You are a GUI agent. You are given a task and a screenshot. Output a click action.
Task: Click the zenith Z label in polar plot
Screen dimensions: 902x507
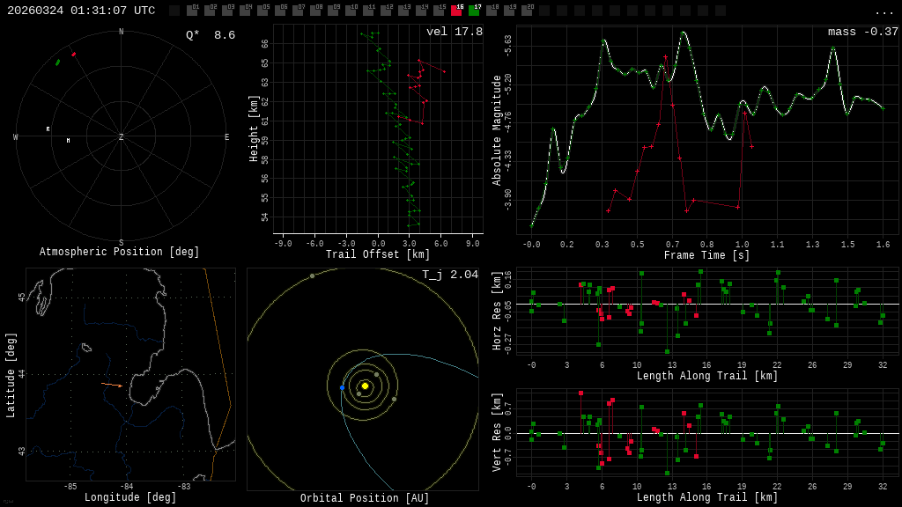point(121,136)
